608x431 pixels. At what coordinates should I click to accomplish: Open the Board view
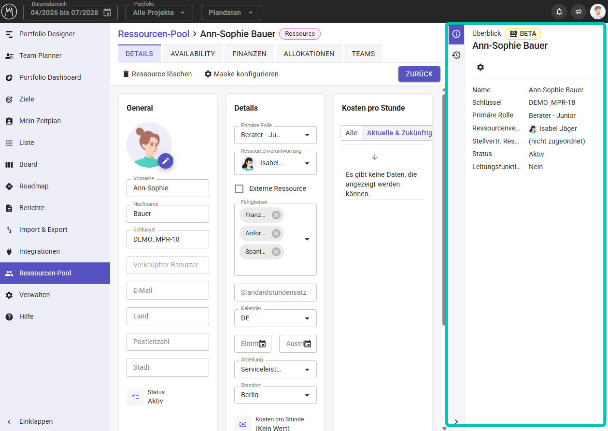pos(55,164)
